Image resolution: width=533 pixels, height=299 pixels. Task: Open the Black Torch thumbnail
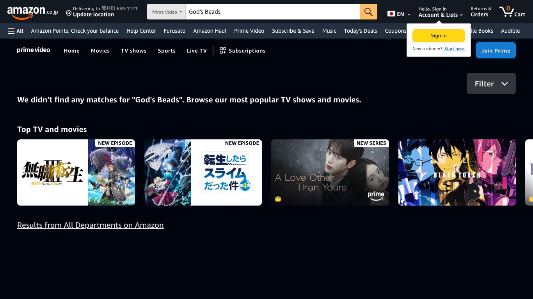[457, 172]
